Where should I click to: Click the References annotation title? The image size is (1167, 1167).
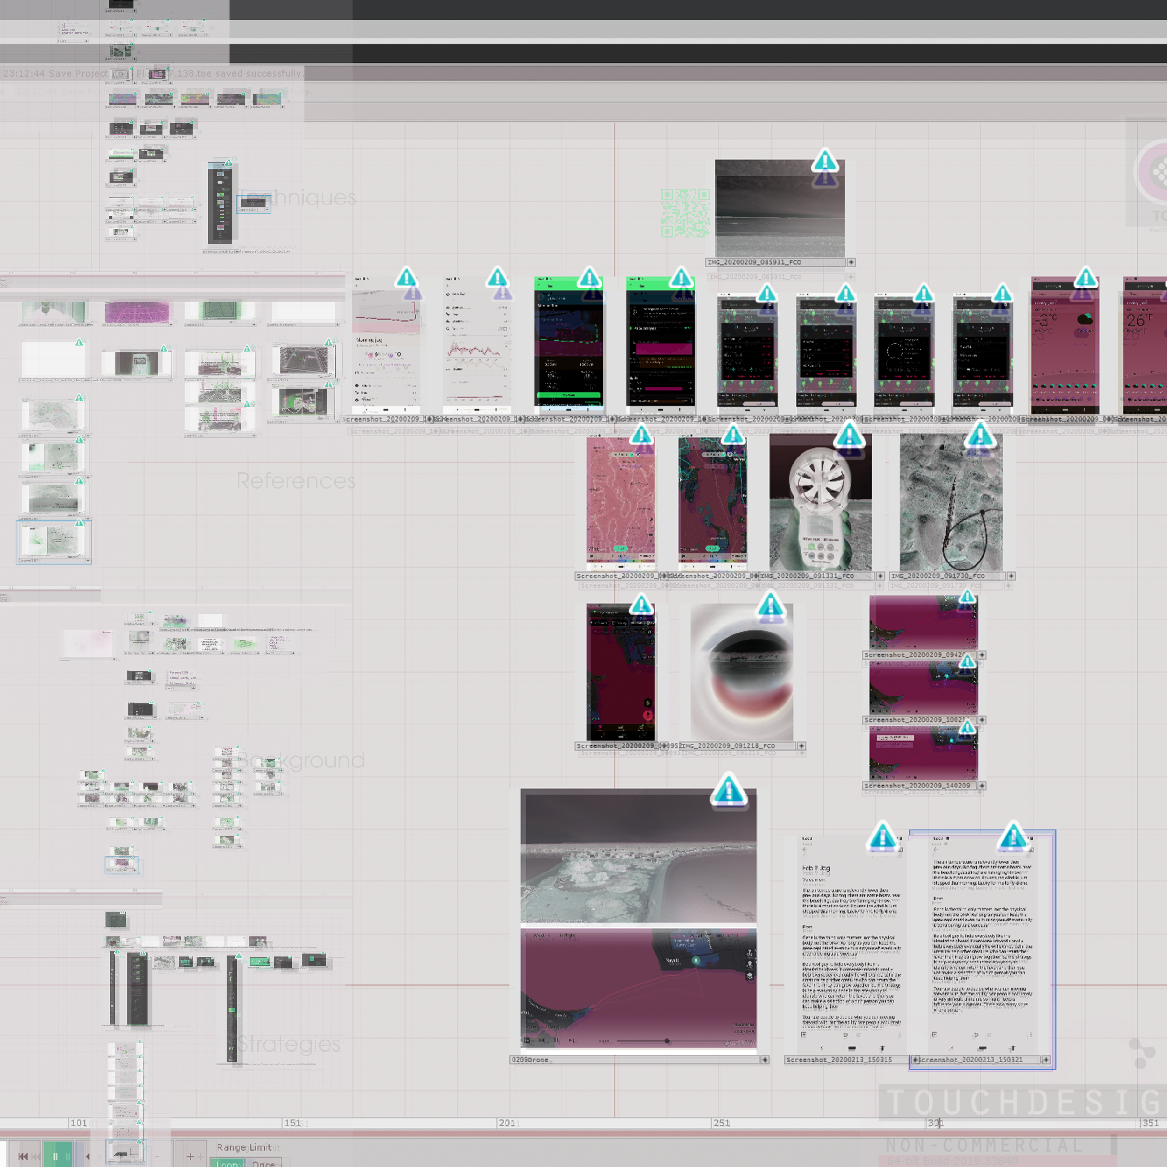[296, 481]
